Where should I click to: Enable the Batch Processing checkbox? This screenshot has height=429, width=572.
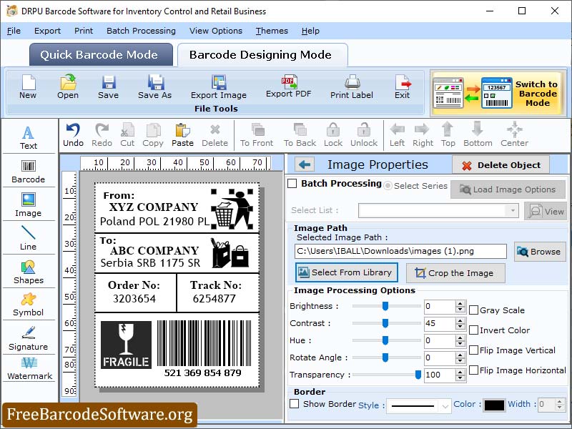pyautogui.click(x=292, y=184)
